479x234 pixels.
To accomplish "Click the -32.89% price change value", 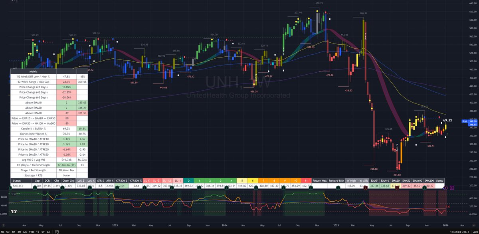I will (66, 92).
